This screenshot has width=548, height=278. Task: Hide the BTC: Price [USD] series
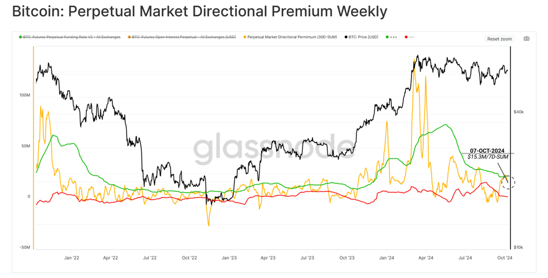361,37
